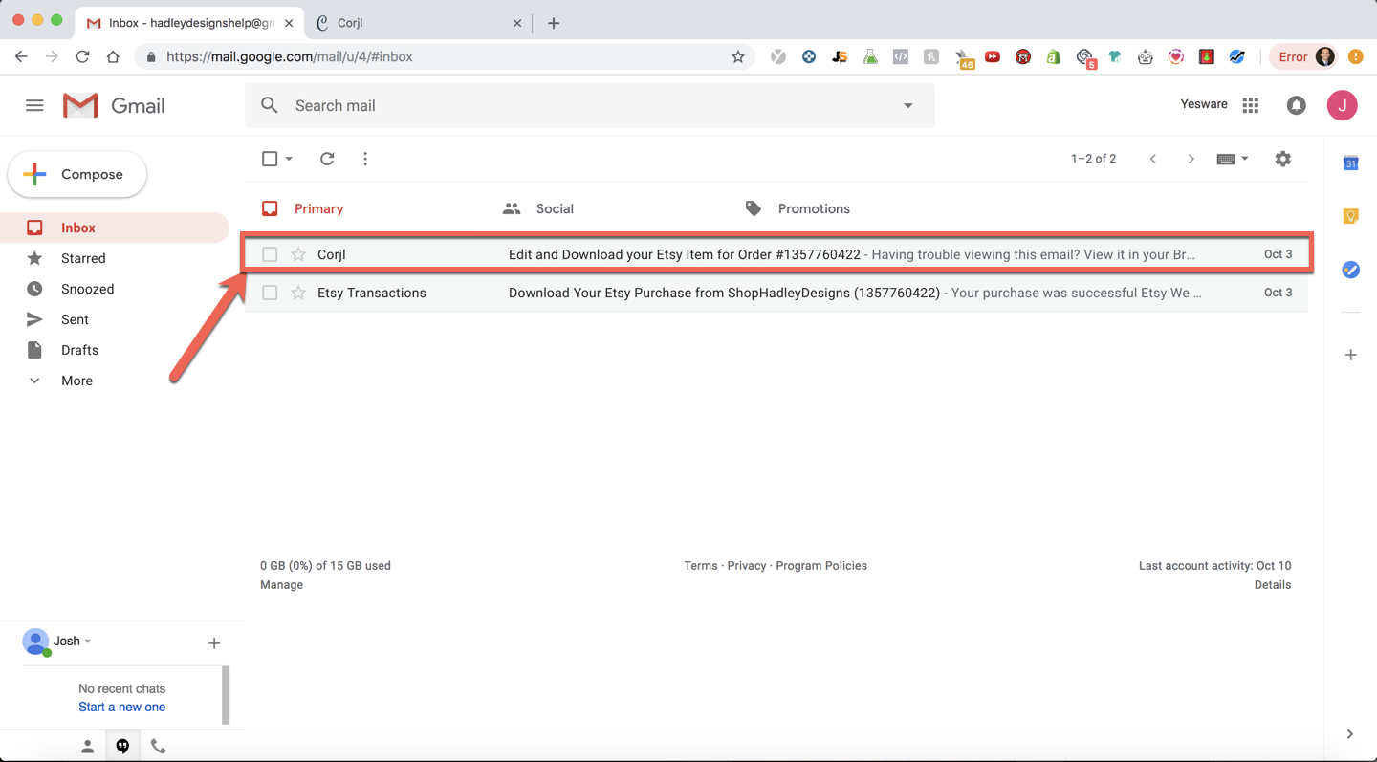Switch to the Corjl browser tab

[421, 23]
